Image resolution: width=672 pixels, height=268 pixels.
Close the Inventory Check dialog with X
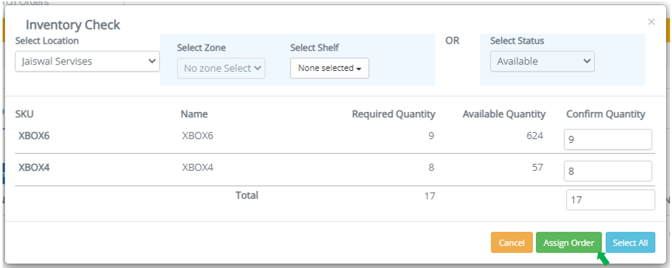(651, 22)
